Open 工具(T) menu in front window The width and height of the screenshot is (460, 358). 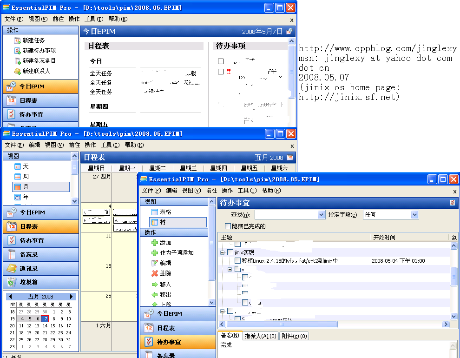247,191
